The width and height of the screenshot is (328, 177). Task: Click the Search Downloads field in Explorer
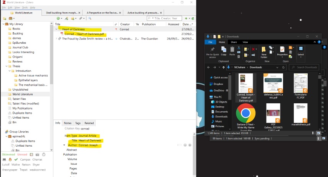tap(306, 67)
